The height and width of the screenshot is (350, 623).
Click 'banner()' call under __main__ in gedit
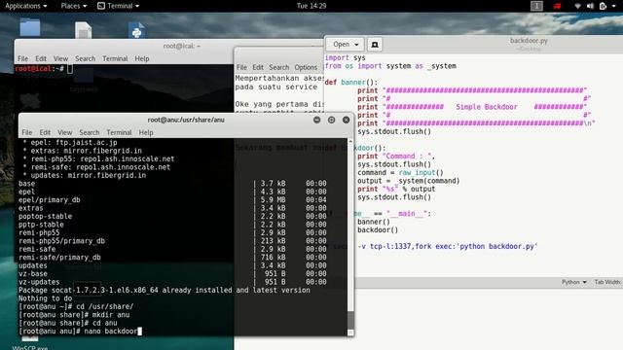pos(374,222)
